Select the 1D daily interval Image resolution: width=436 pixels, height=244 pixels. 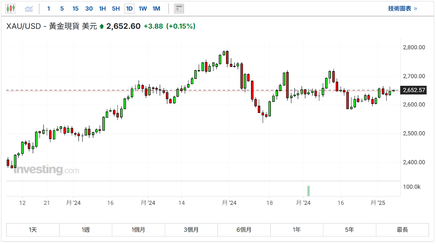[129, 9]
